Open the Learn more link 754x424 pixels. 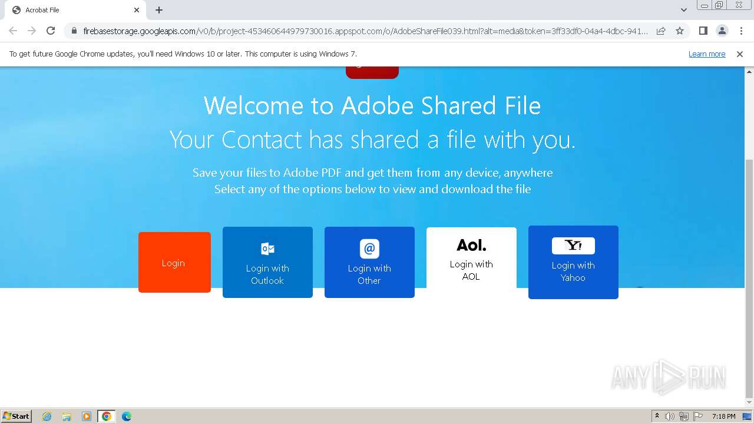[x=707, y=54]
